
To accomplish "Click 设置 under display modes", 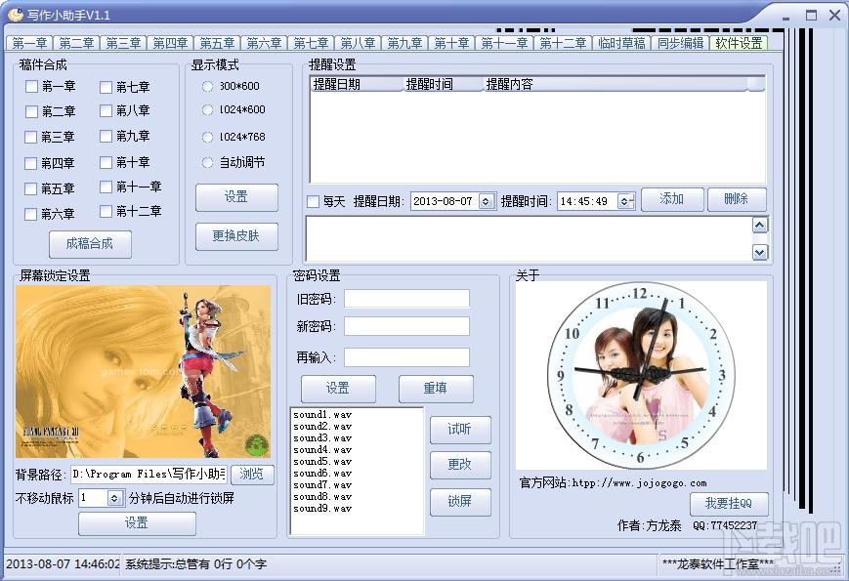I will coord(236,197).
